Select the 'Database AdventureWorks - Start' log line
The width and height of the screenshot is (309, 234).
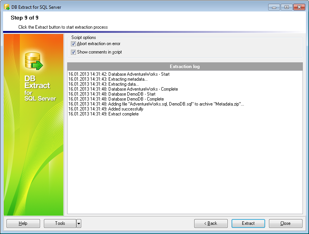pyautogui.click(x=119, y=74)
